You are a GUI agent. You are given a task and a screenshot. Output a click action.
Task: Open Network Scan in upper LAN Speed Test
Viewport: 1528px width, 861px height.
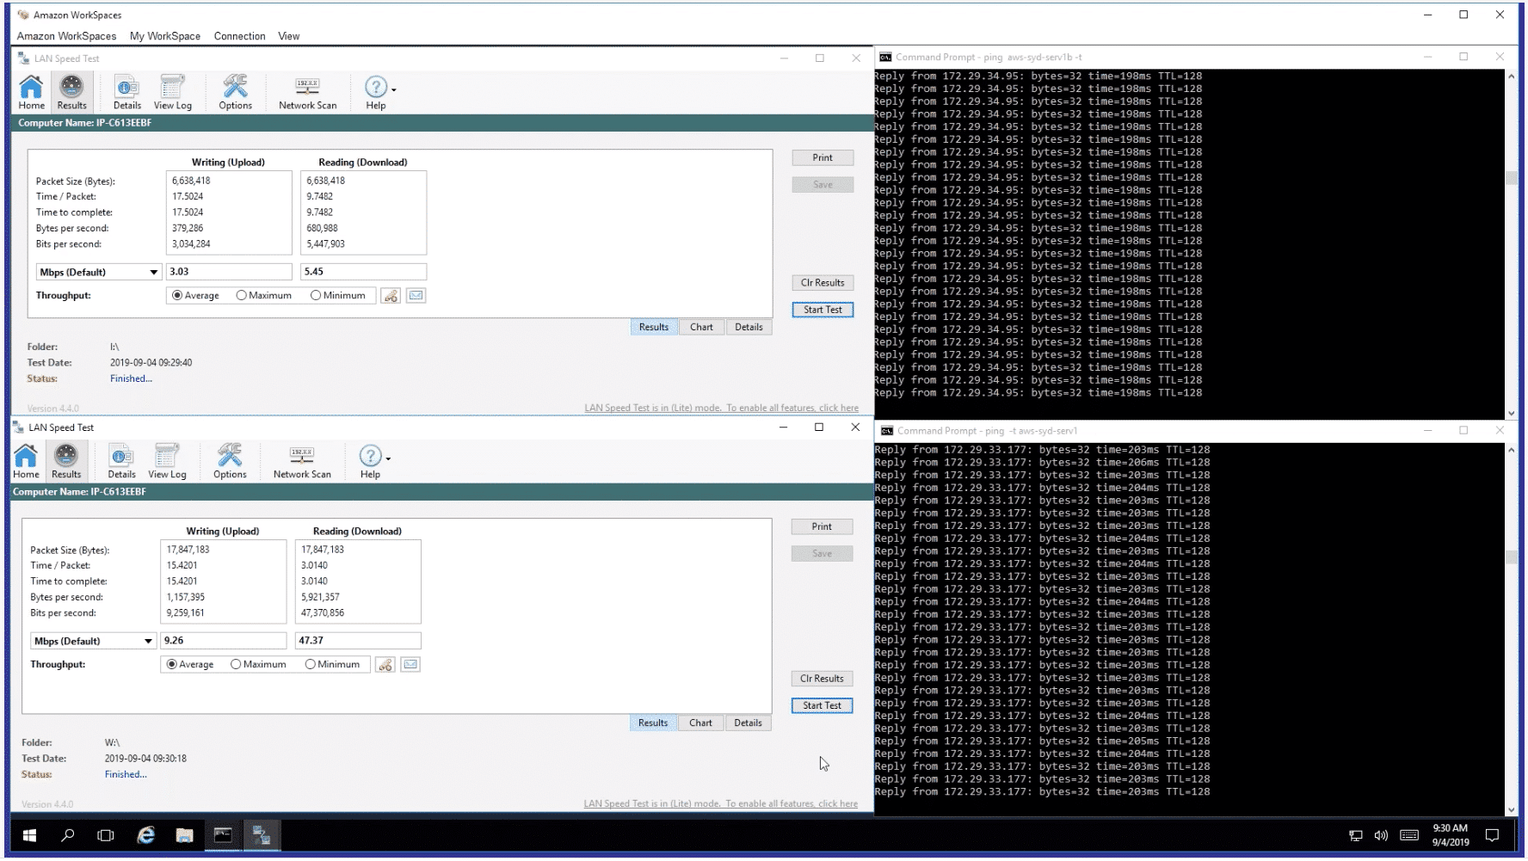coord(307,93)
